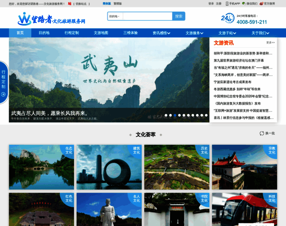Open the 目的地 dropdown in search box

pyautogui.click(x=115, y=16)
